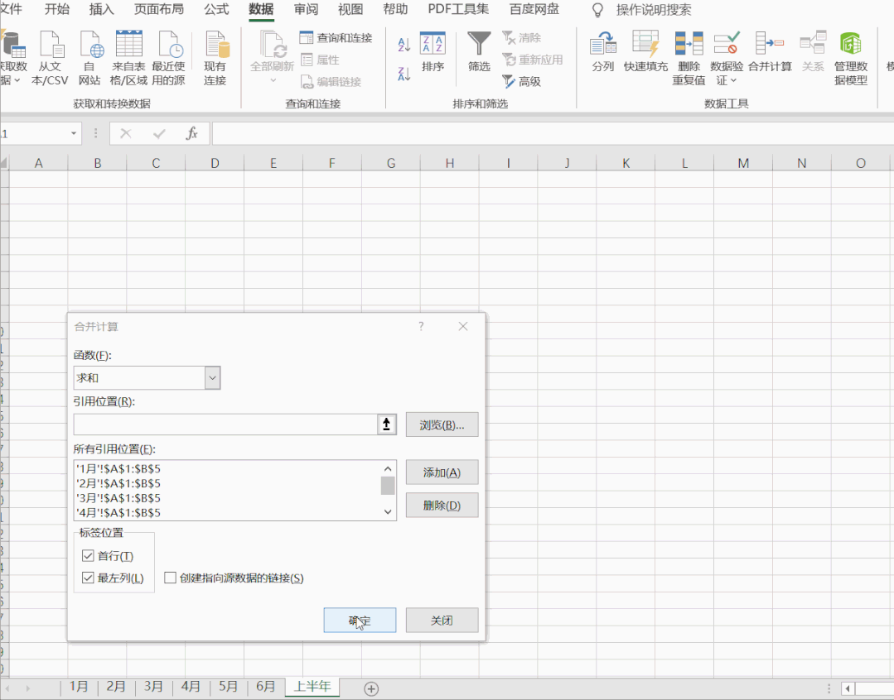Select column M header
Image resolution: width=894 pixels, height=700 pixels.
(743, 163)
